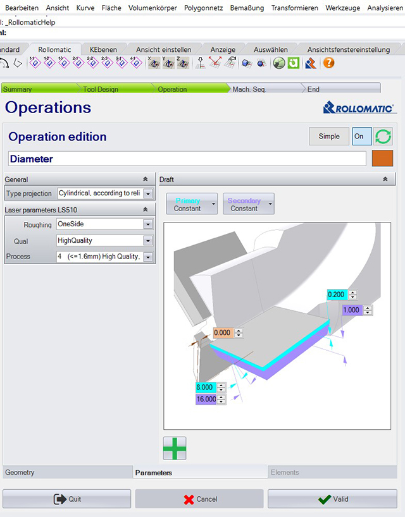Click the purple 16.000 value field
The height and width of the screenshot is (517, 405).
coord(206,399)
